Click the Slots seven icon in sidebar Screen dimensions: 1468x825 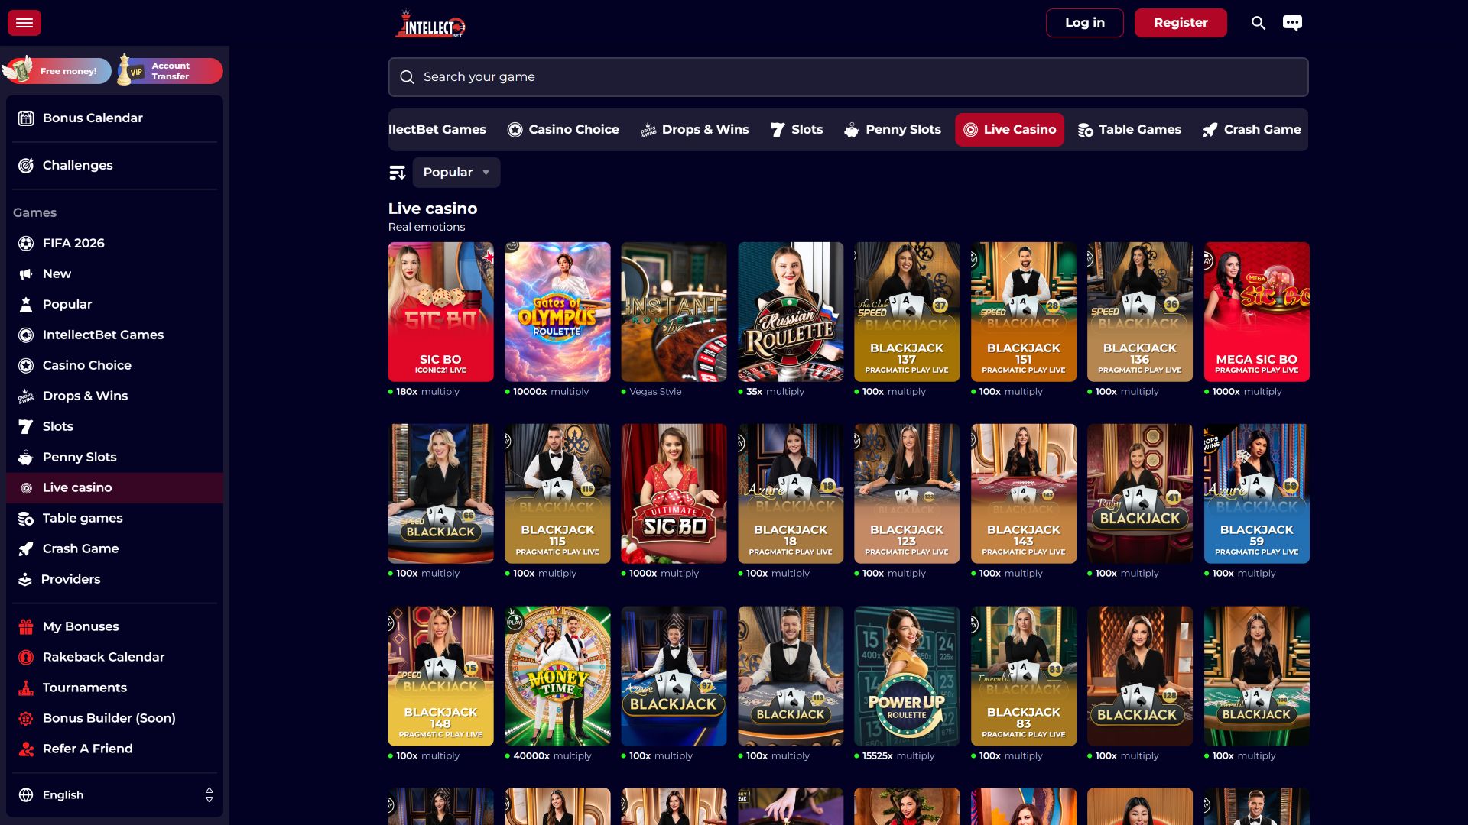pos(26,427)
